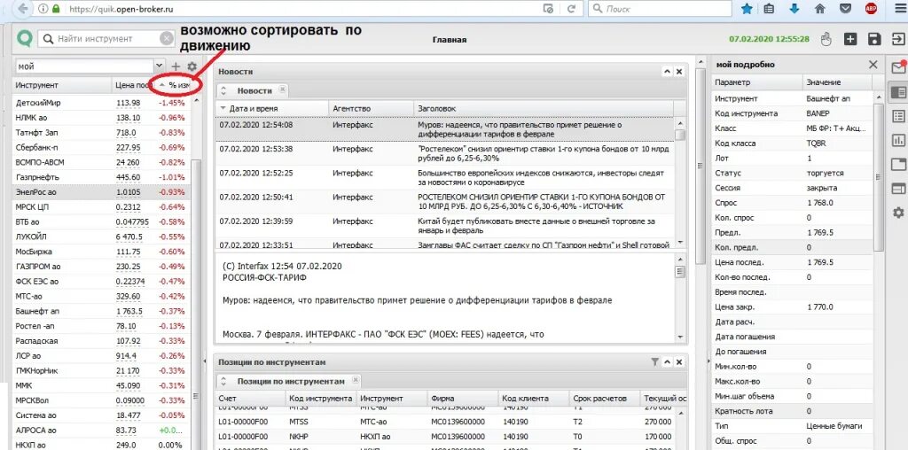This screenshot has width=908, height=450.
Task: Close the 'Позиции по инструментам' panel
Action: (x=679, y=362)
